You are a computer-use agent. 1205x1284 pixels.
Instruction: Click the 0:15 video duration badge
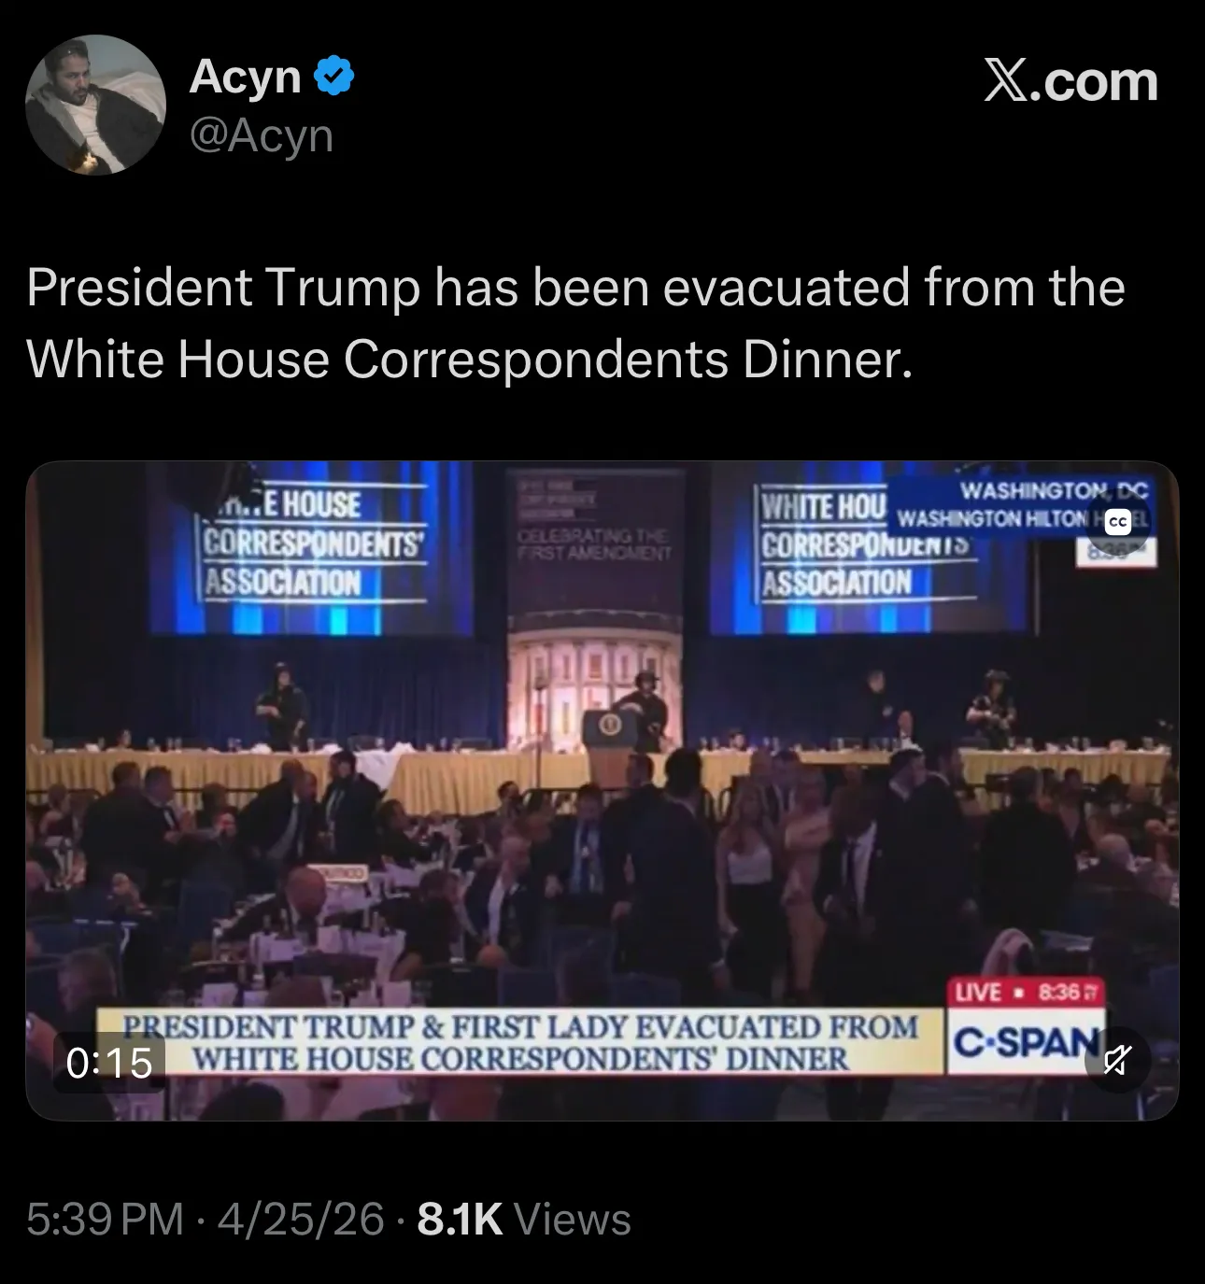point(110,1062)
